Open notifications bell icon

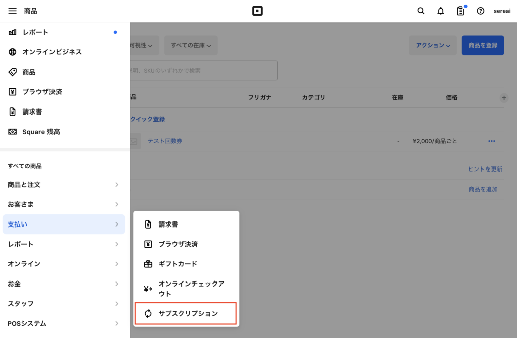[x=440, y=11]
